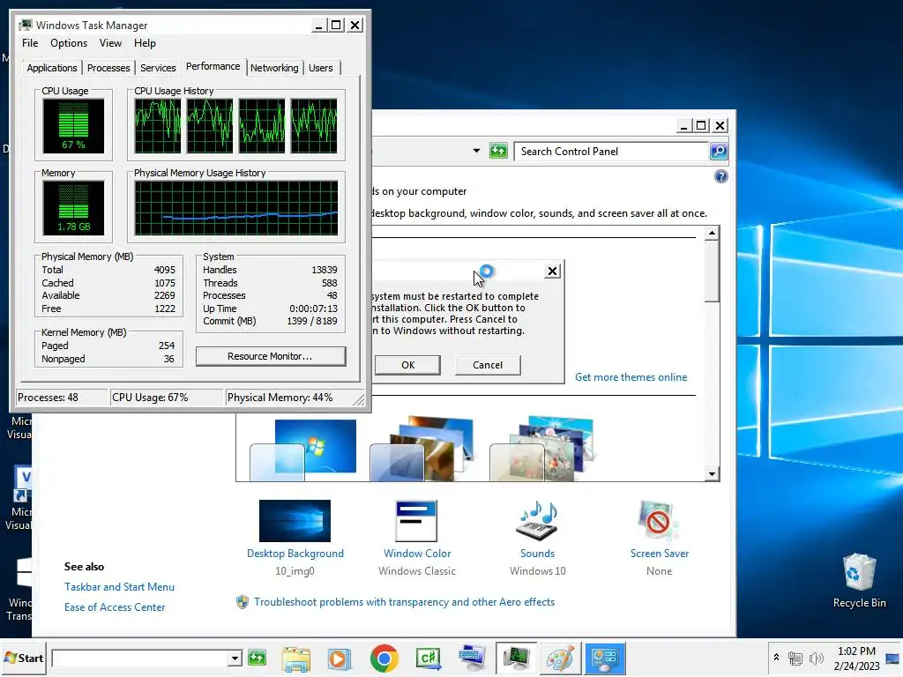The height and width of the screenshot is (677, 903).
Task: Select the Characters theme thumbnail
Action: (x=541, y=449)
